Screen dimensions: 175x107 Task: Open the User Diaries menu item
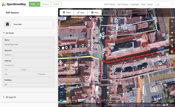coord(123,5)
